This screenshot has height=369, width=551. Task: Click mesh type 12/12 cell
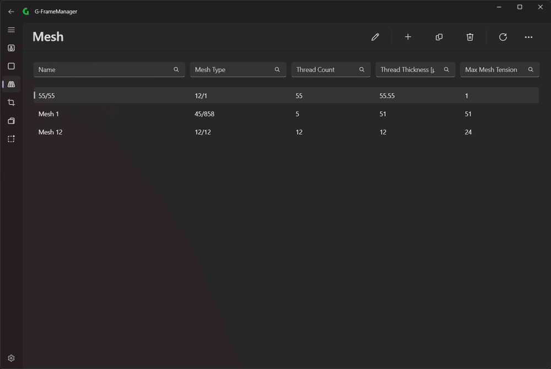click(203, 132)
